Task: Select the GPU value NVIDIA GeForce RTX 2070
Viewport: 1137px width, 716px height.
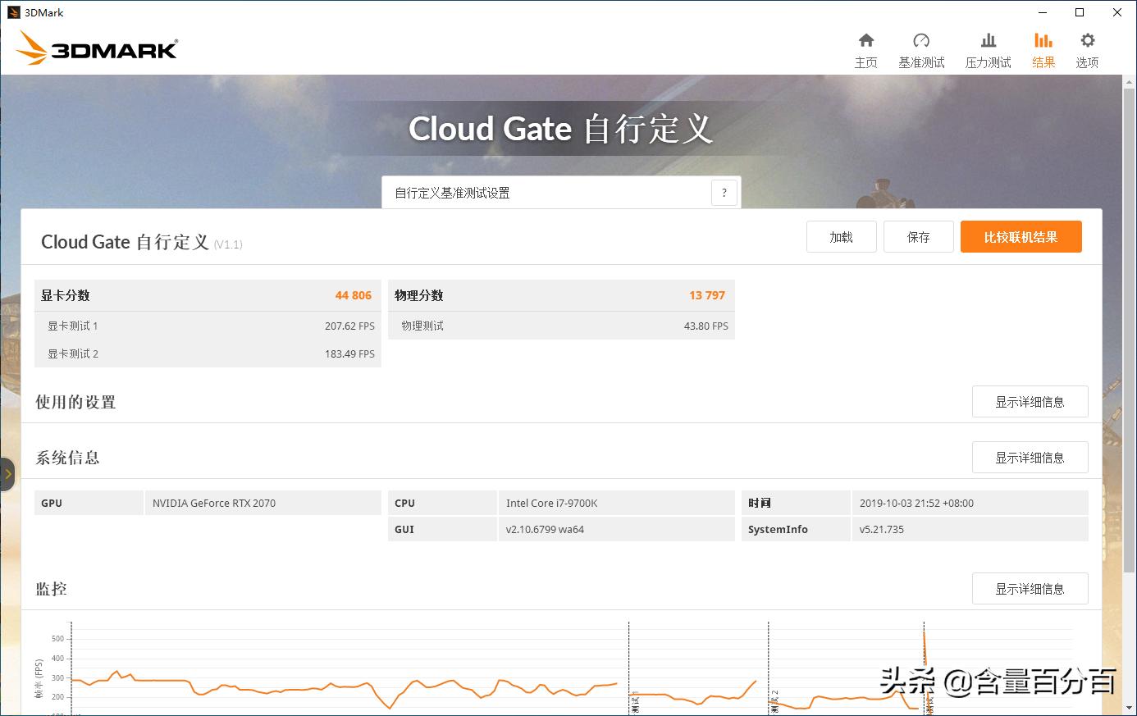Action: coord(215,502)
